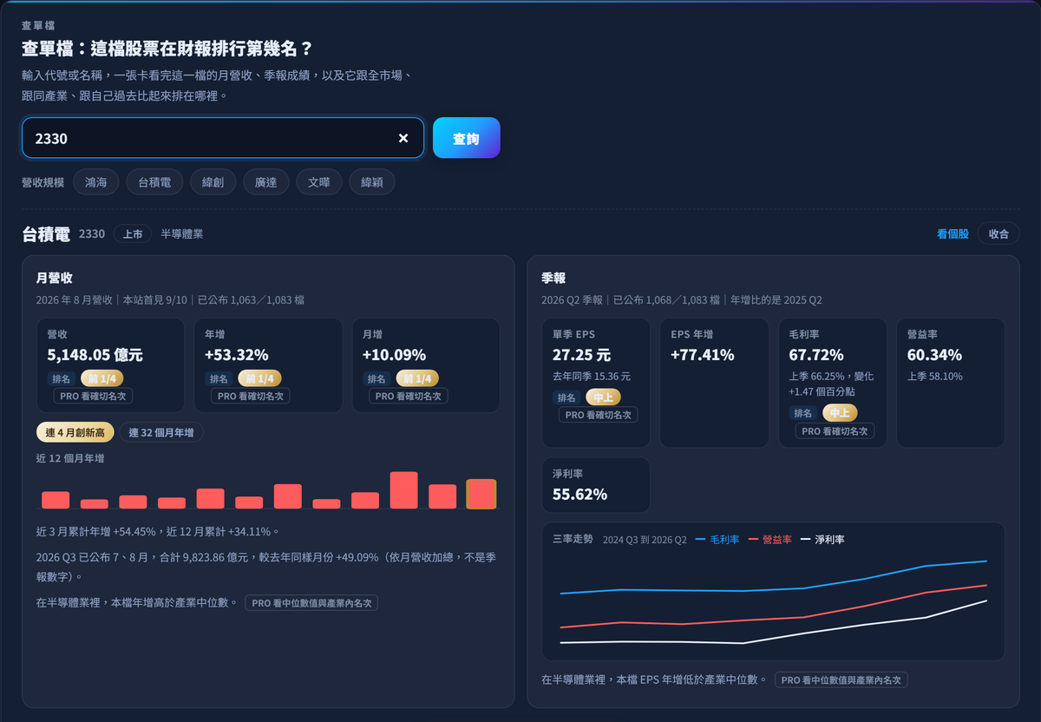
Task: Open PRO 看確切名次 in the 年增 card
Action: coord(251,396)
